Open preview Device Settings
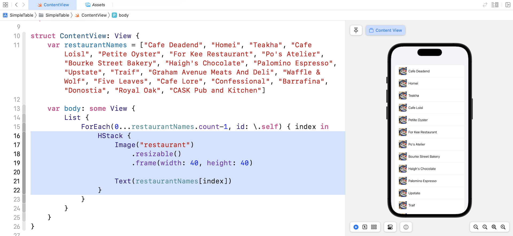Viewport: 513px width, 236px height. (x=390, y=227)
